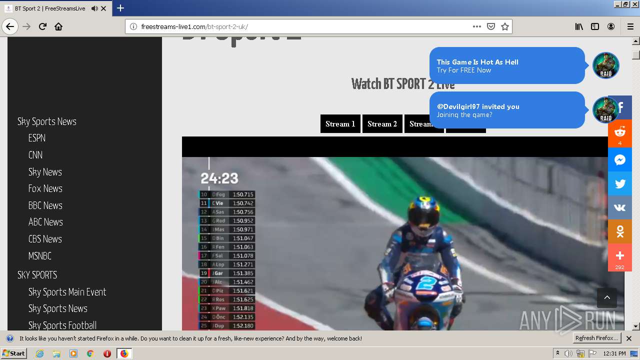Viewport: 640px width, 360px height.
Task: Switch to Stream 1
Action: (x=340, y=124)
